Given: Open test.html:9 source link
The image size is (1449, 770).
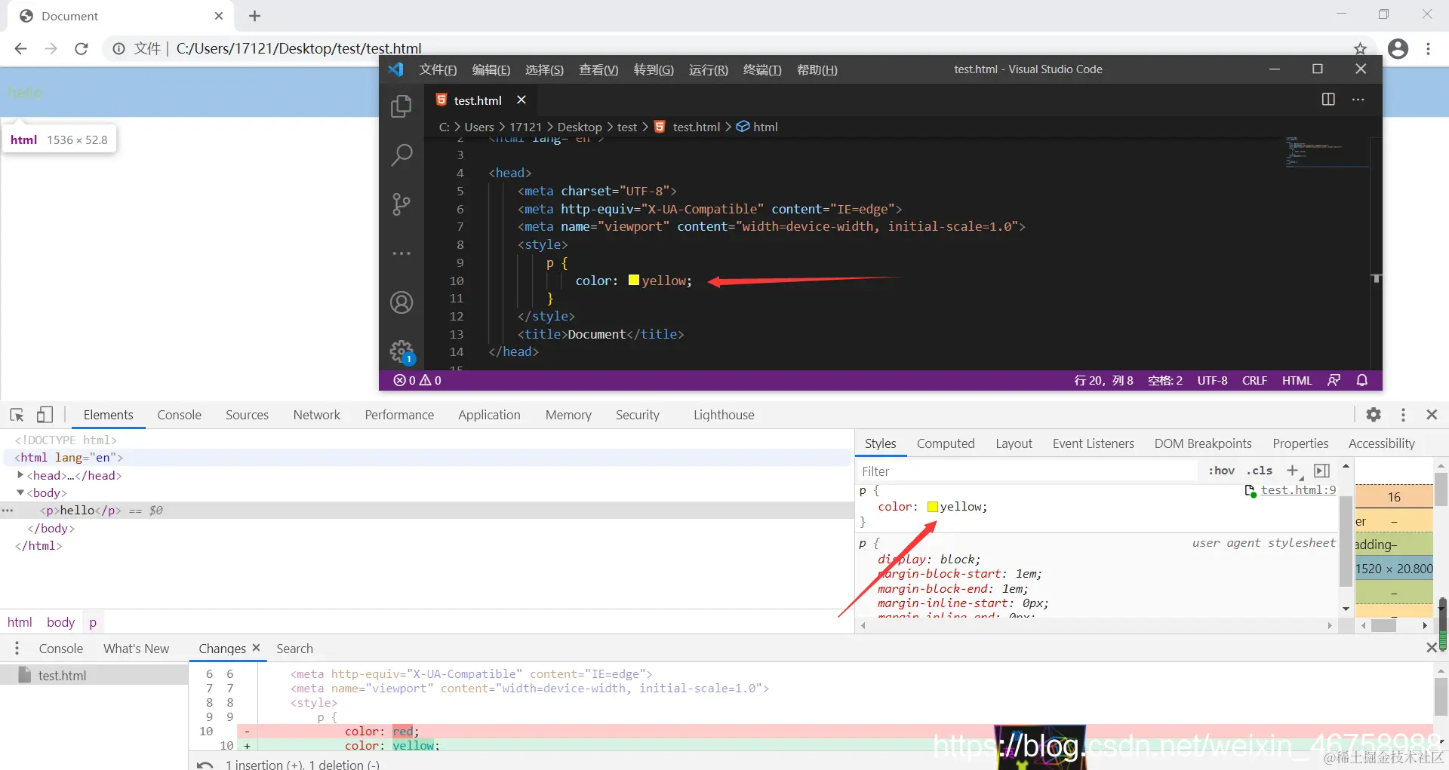Looking at the screenshot, I should (1298, 490).
